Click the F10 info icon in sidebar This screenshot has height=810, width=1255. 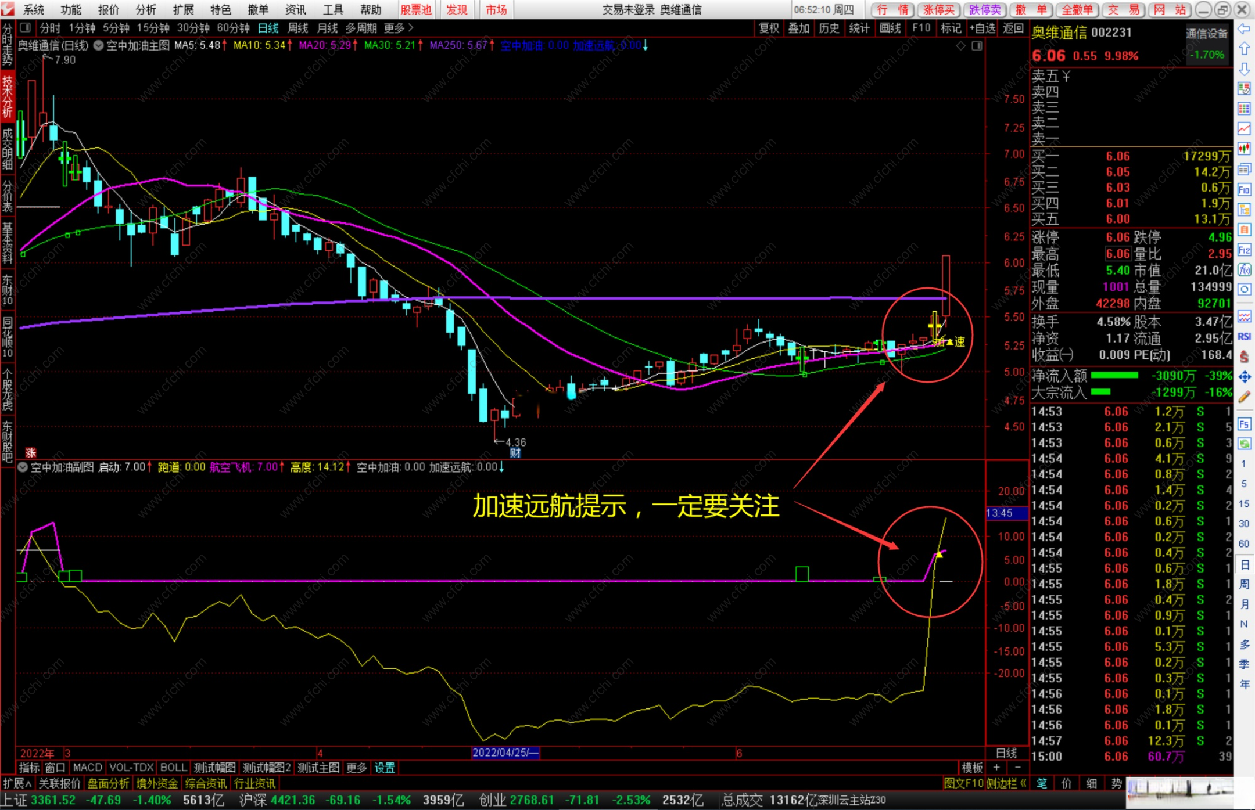pos(1244,190)
